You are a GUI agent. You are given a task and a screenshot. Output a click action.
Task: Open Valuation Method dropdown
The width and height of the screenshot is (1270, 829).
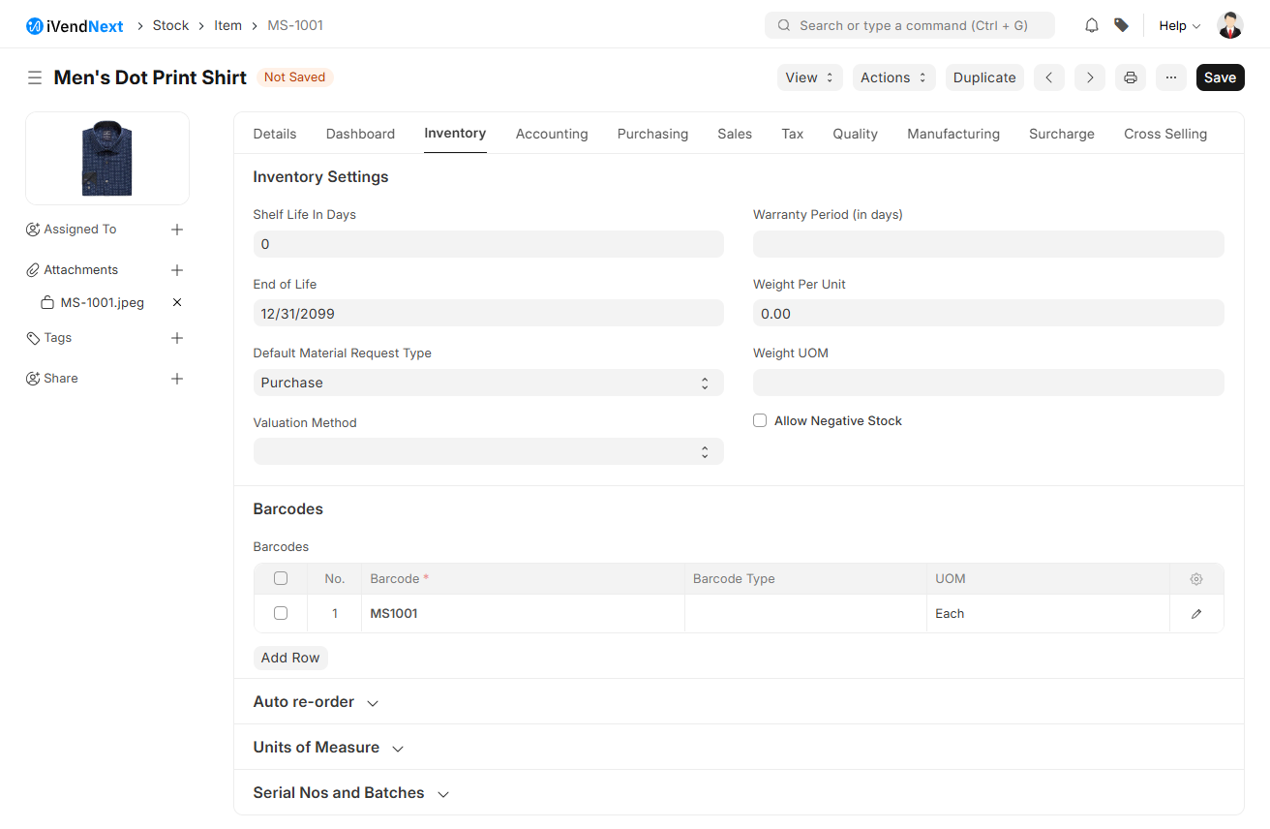pos(489,451)
